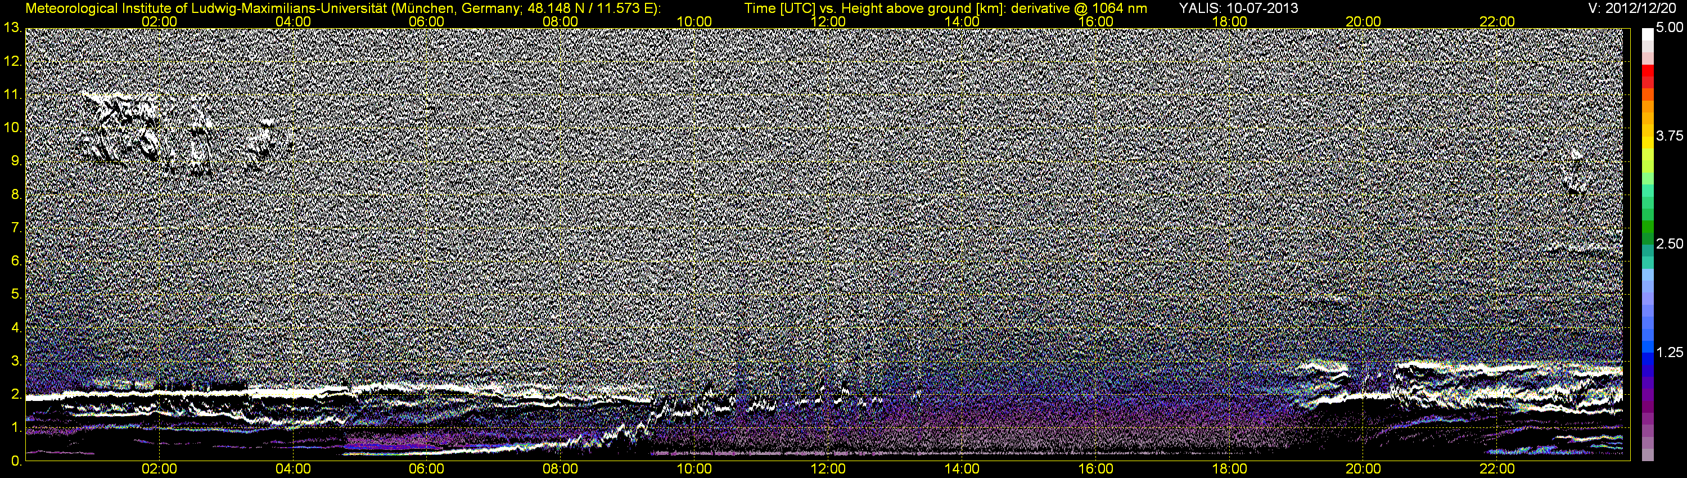Select the 18:00 label on the top time axis
Screen dimensions: 1687x478
click(x=1229, y=21)
